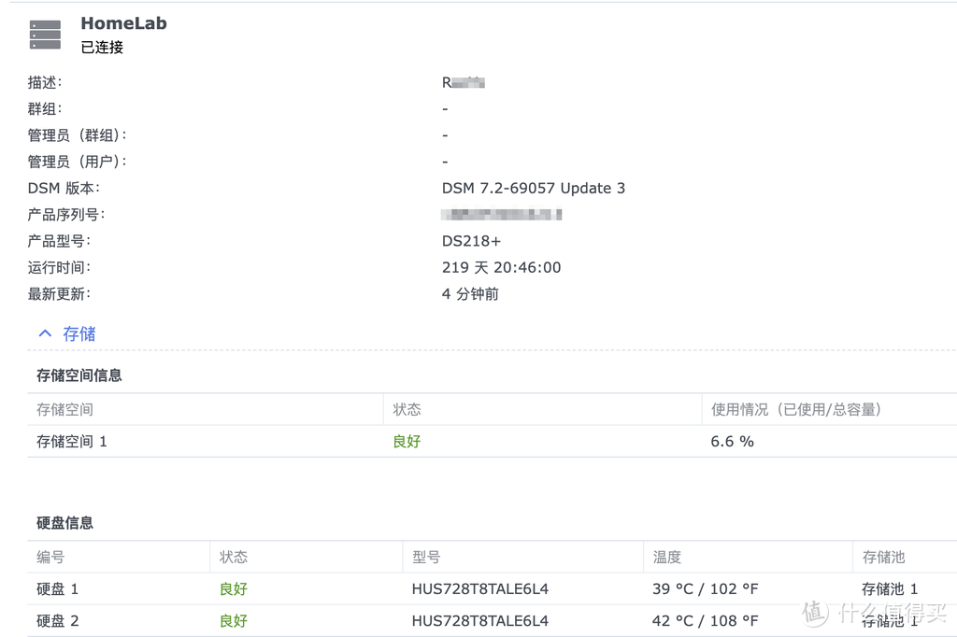The height and width of the screenshot is (637, 957).
Task: Click the DSM 7.2-69057 version text
Action: tap(533, 188)
